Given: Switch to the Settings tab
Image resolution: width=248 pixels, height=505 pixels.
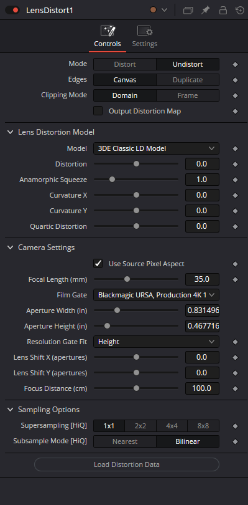Looking at the screenshot, I should click(145, 37).
